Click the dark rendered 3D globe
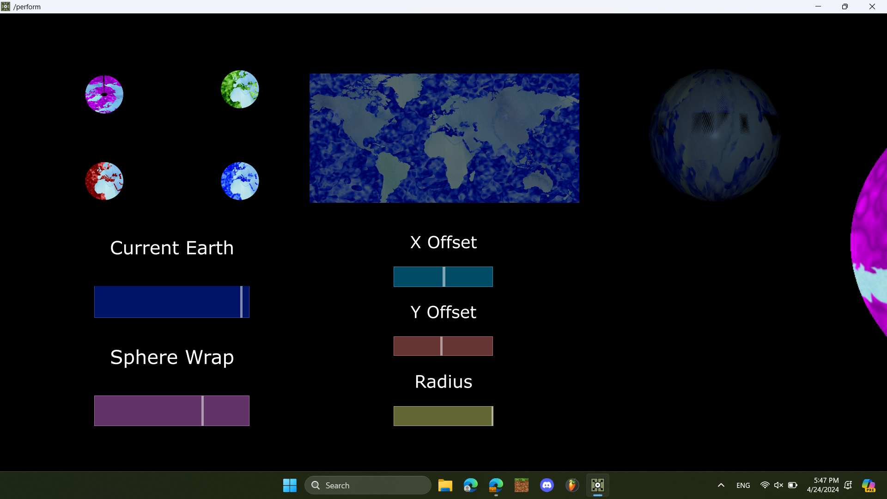This screenshot has width=887, height=499. [715, 135]
